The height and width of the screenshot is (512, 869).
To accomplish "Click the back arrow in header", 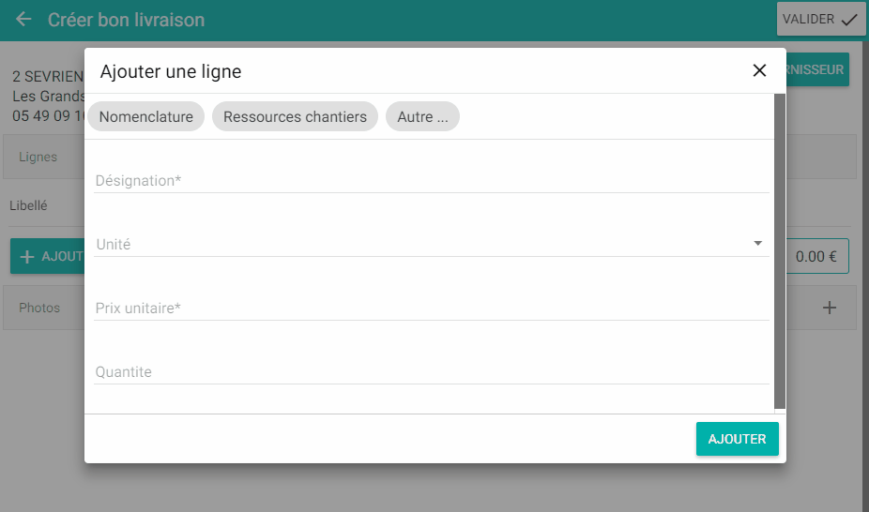I will pyautogui.click(x=23, y=20).
